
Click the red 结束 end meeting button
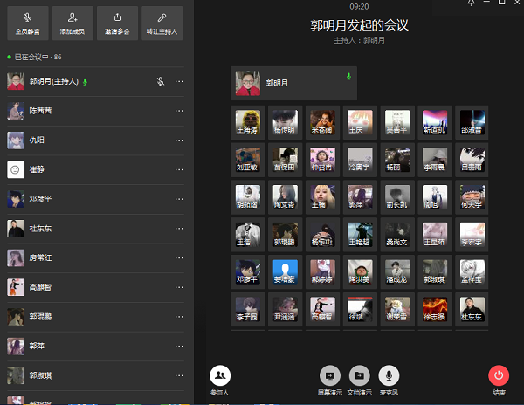[x=499, y=376]
